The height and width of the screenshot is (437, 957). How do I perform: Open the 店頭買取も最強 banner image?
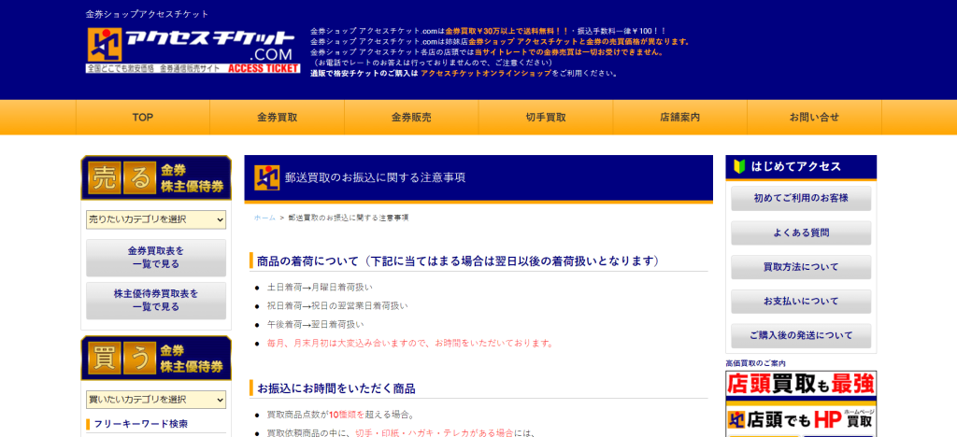point(801,383)
